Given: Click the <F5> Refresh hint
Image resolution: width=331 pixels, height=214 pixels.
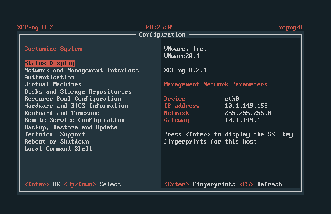Looking at the screenshot, I should click(x=260, y=185).
